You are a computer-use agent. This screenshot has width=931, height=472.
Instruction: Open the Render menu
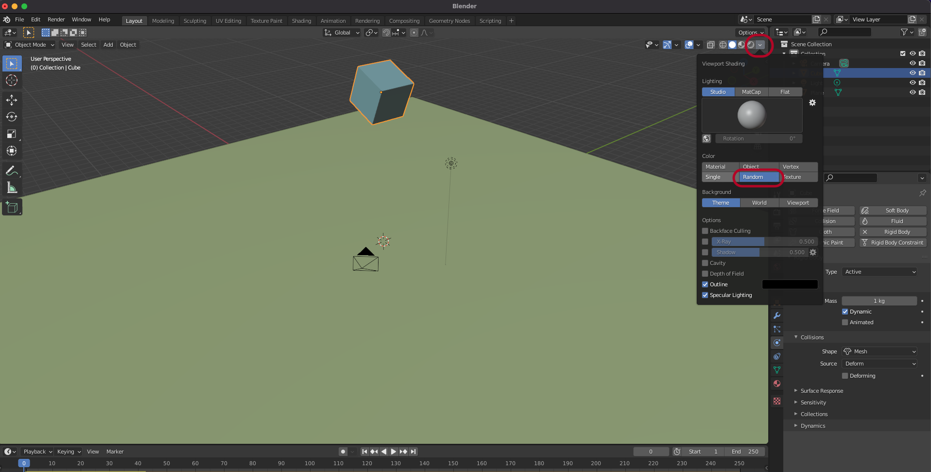point(56,20)
